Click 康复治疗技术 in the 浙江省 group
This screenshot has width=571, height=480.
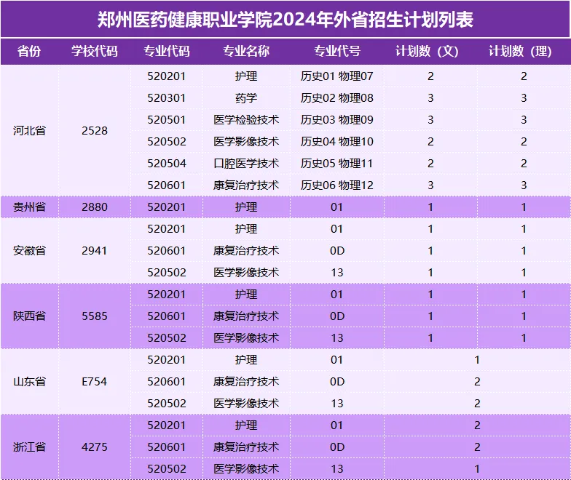246,447
